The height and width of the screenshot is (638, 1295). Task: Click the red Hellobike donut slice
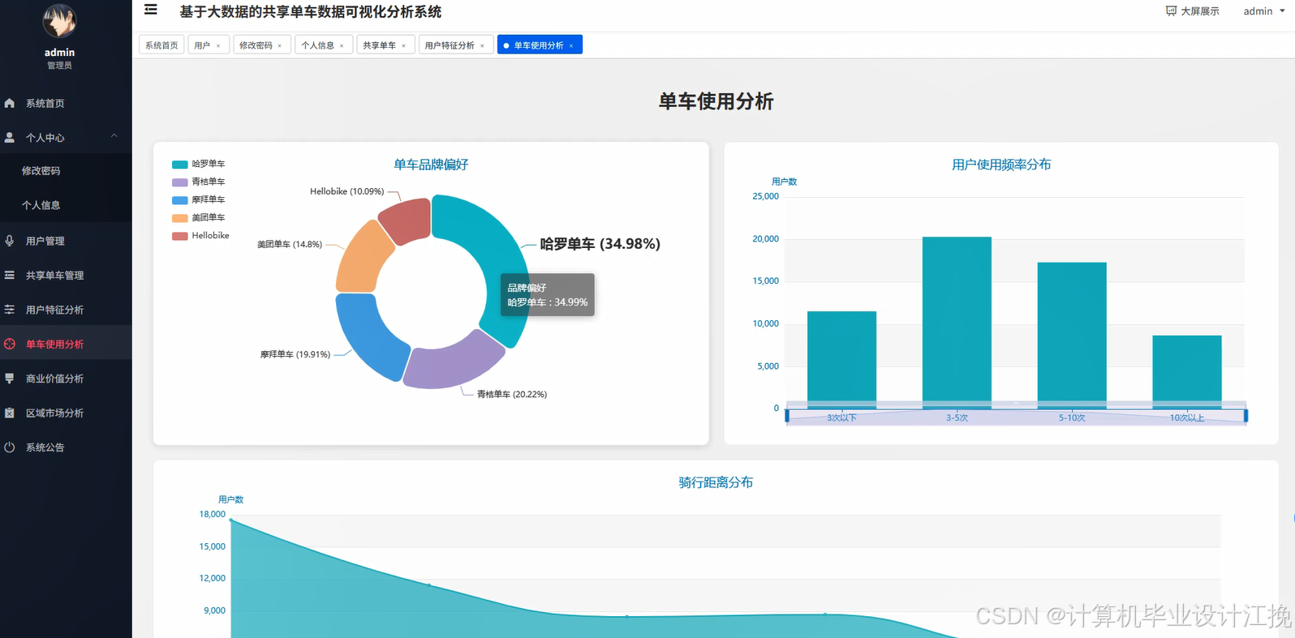coord(408,219)
